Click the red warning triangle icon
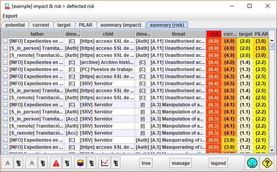277x172 pixels. pyautogui.click(x=56, y=163)
